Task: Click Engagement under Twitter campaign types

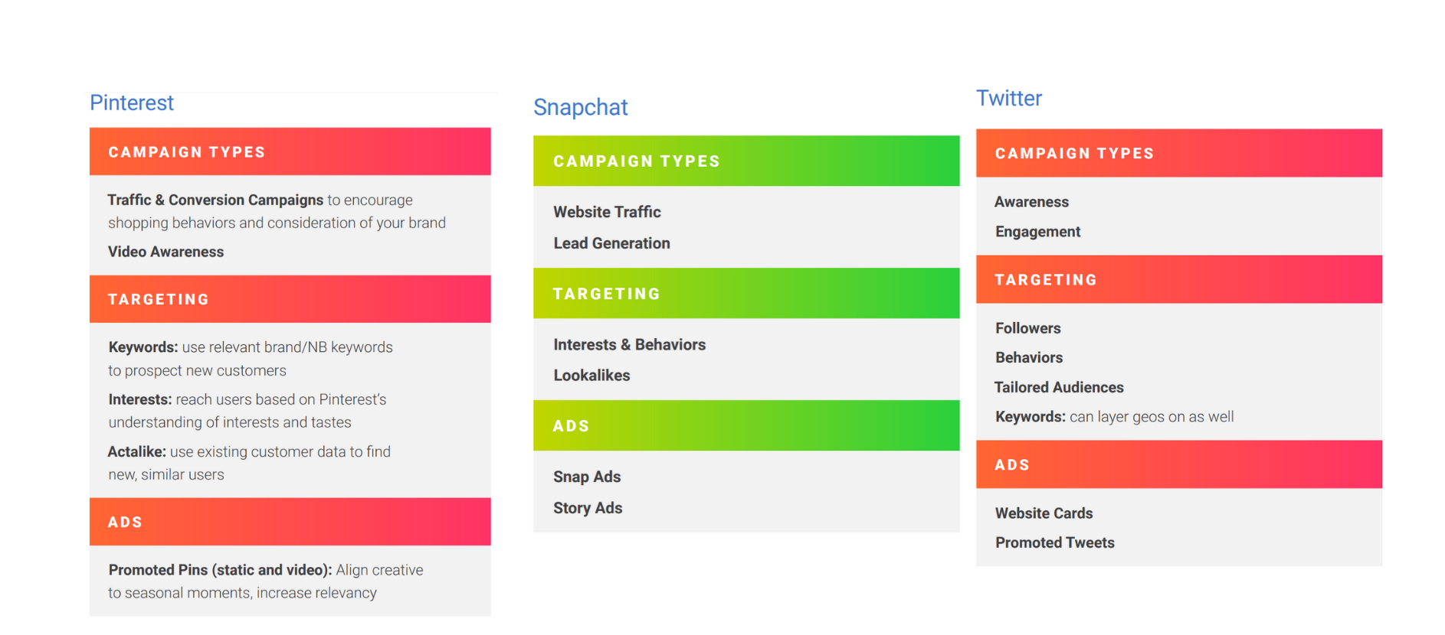Action: click(x=1037, y=232)
